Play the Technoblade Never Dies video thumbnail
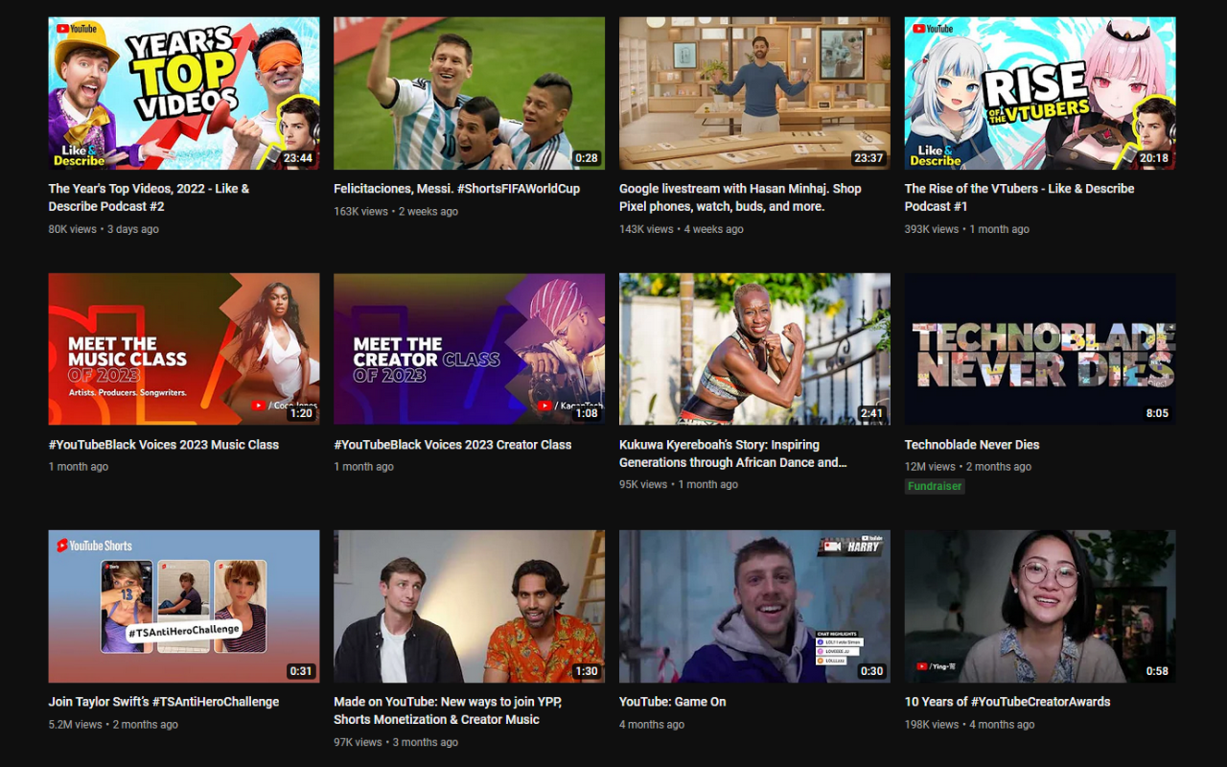Screen dimensions: 1227x767 1040,349
